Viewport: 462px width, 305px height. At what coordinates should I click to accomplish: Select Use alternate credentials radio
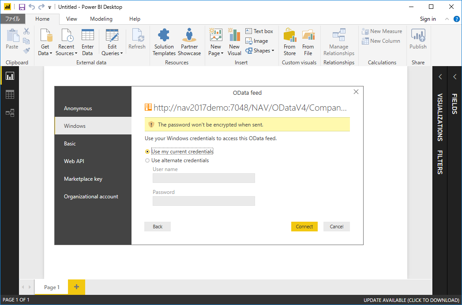tap(147, 161)
